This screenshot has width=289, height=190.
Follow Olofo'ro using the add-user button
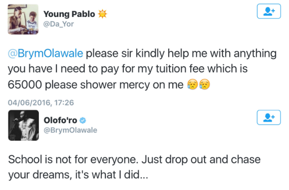(269, 118)
